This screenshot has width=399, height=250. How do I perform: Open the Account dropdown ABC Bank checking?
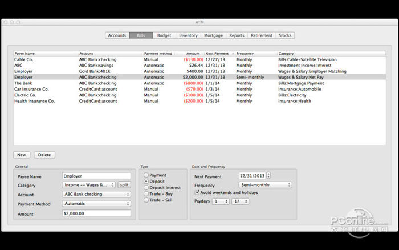pyautogui.click(x=96, y=194)
